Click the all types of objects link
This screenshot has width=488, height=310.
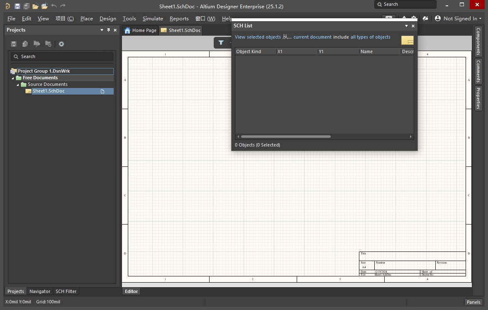tap(370, 37)
